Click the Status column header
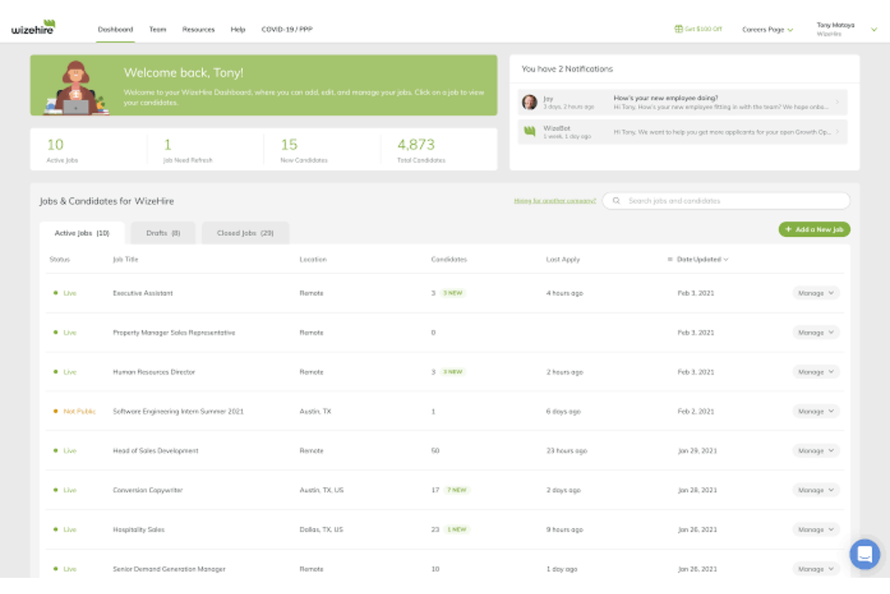This screenshot has width=890, height=594. [60, 259]
